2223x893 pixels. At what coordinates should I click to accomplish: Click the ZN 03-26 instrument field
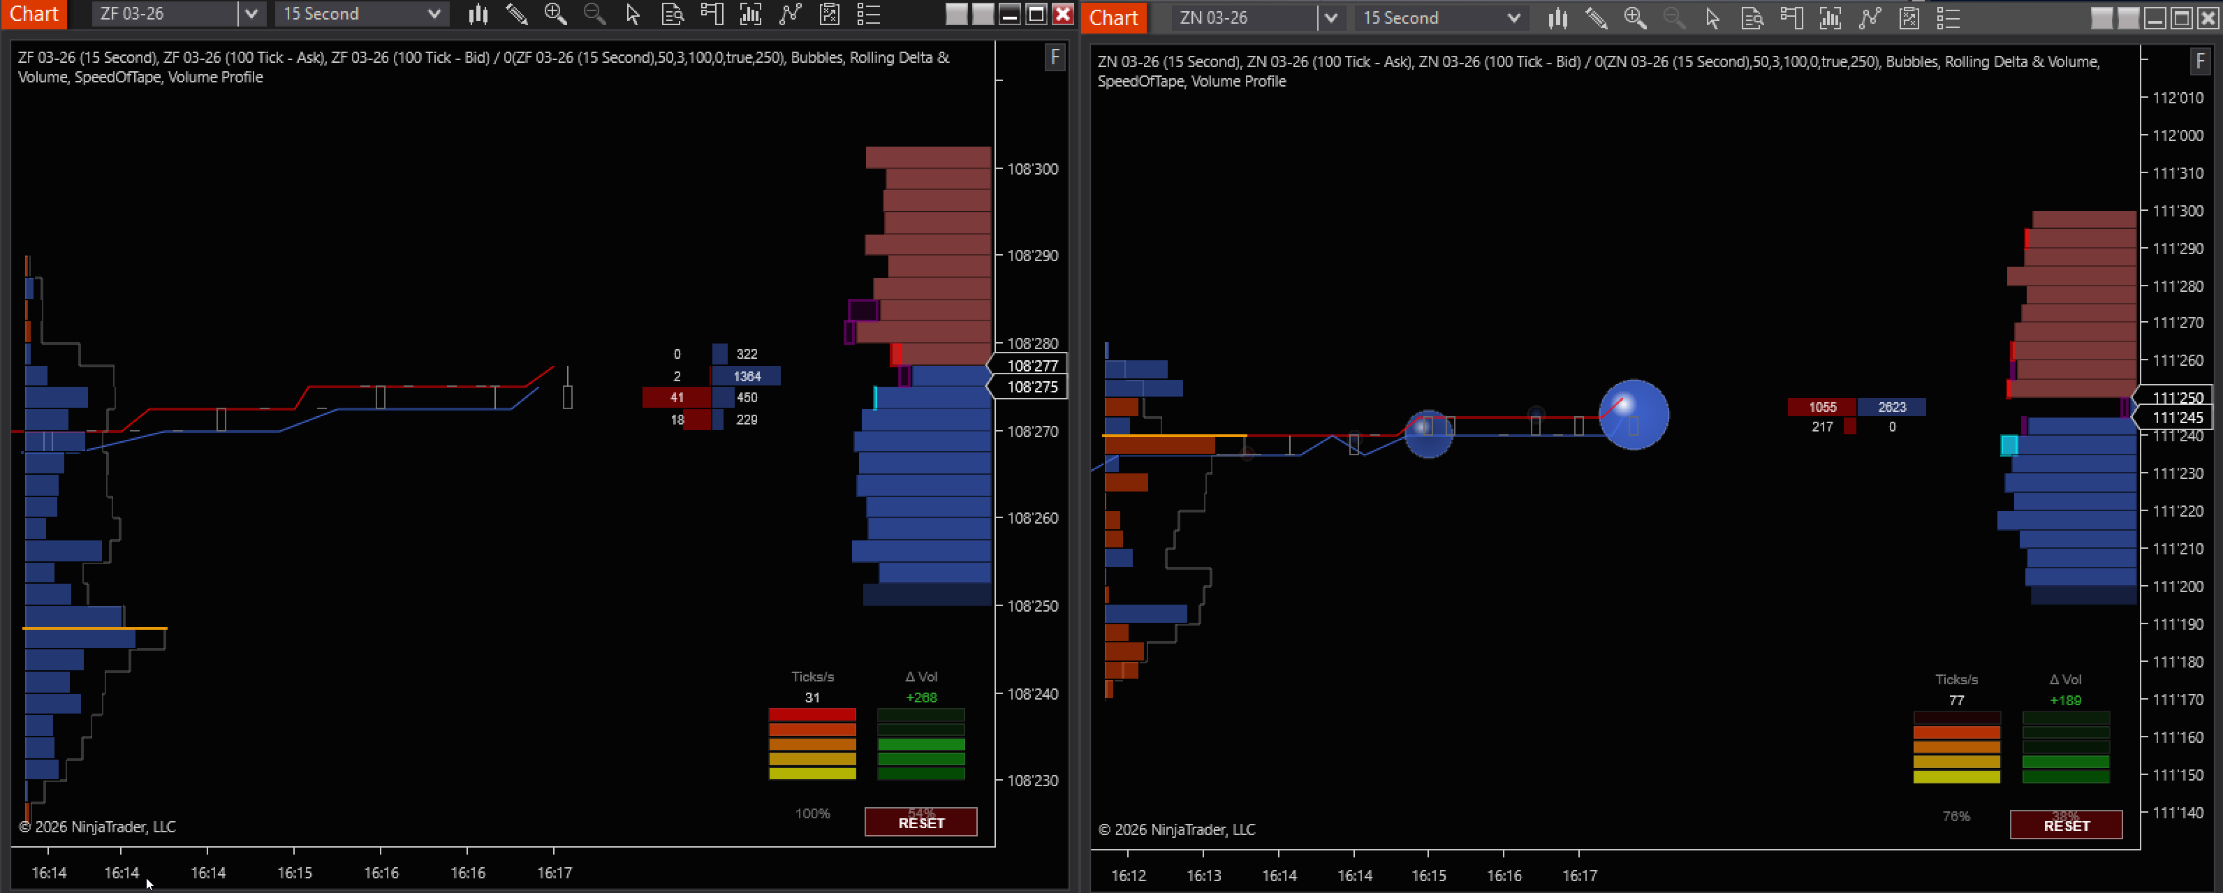[1245, 17]
